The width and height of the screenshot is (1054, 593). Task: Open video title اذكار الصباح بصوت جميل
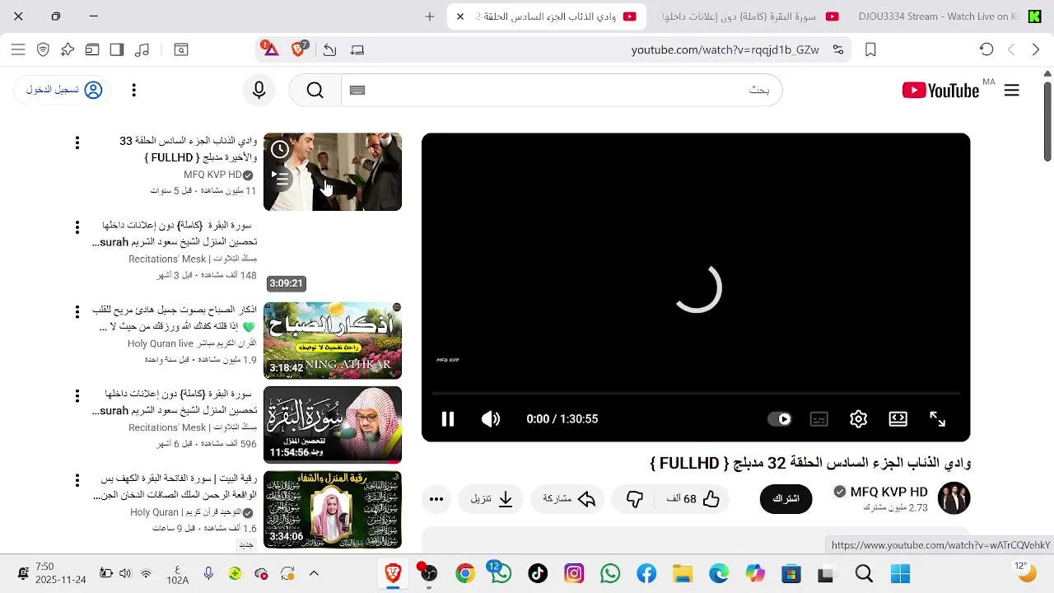(175, 318)
